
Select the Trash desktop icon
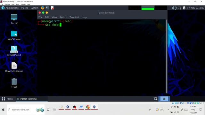tap(14, 83)
